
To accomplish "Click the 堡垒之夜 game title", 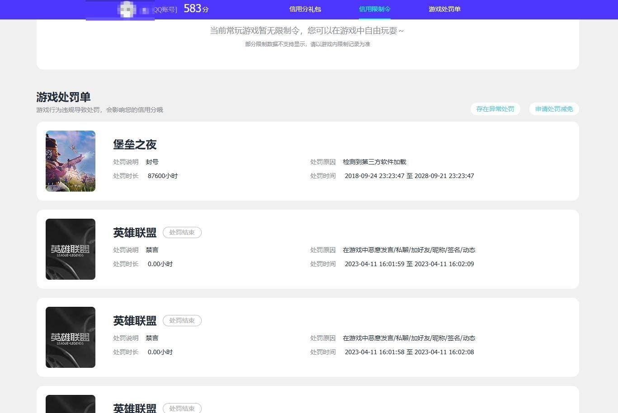I will (x=135, y=145).
